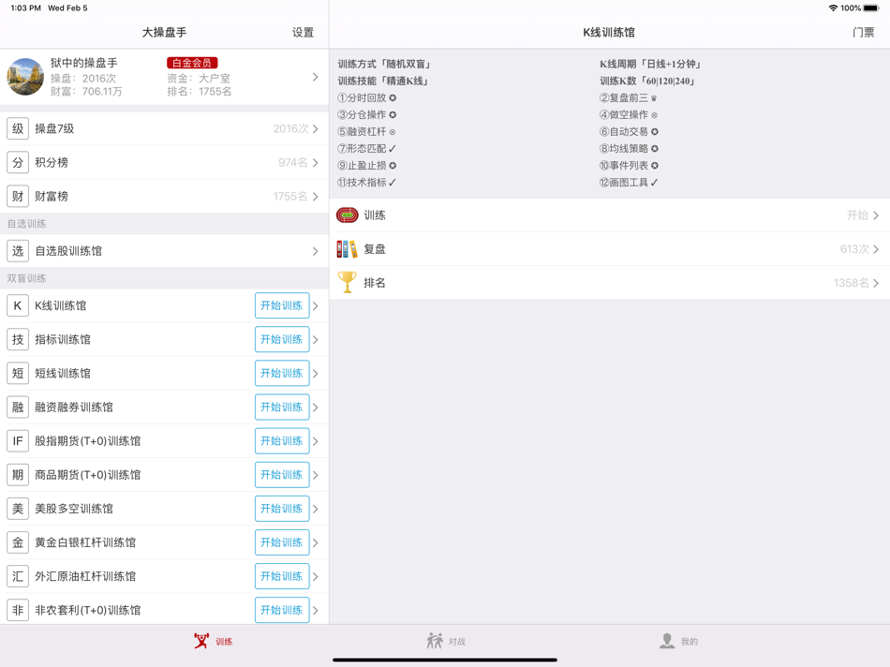Tap the binder folders 复盘 icon
This screenshot has height=667, width=890.
[347, 249]
